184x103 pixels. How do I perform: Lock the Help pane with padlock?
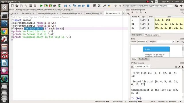[178, 41]
